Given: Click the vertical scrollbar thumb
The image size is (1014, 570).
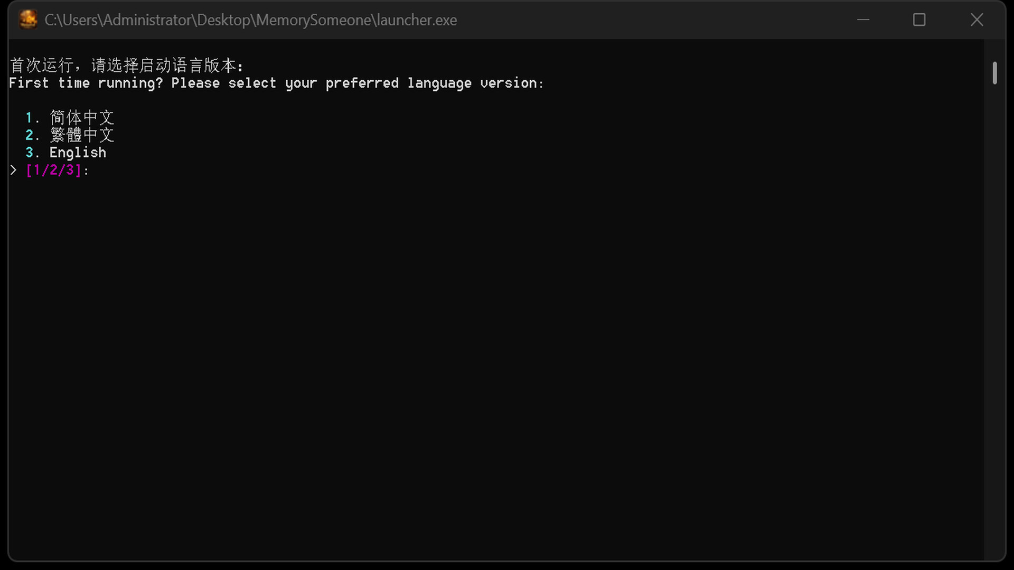Looking at the screenshot, I should point(994,73).
